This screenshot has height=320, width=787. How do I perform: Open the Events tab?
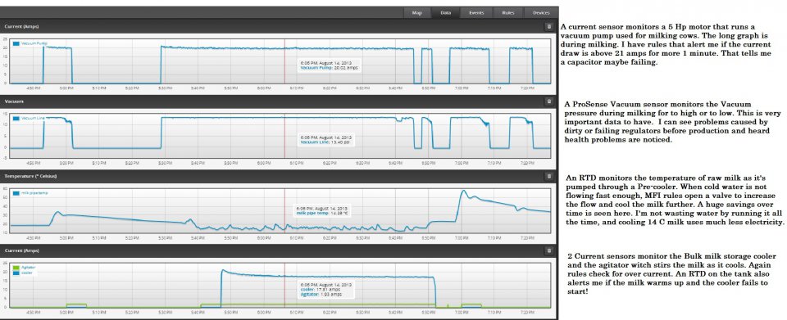tap(476, 13)
